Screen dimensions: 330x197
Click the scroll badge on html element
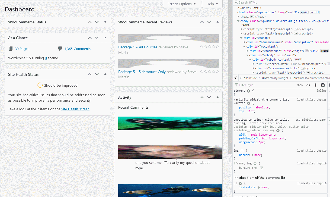[315, 12]
